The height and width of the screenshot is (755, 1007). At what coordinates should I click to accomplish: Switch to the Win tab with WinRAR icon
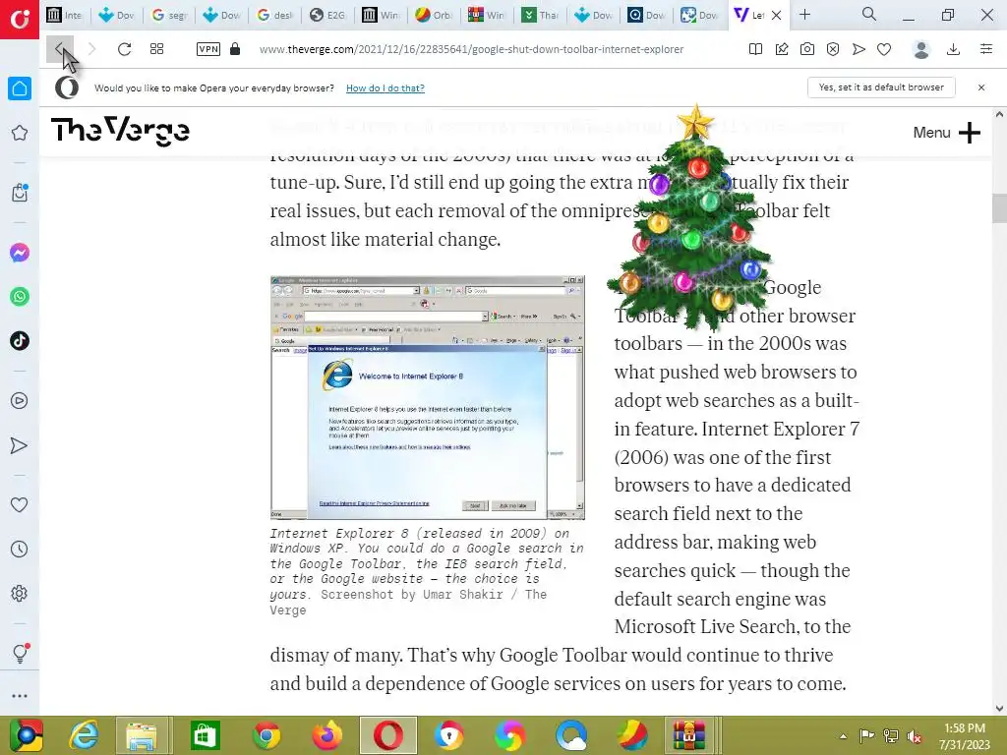coord(486,15)
